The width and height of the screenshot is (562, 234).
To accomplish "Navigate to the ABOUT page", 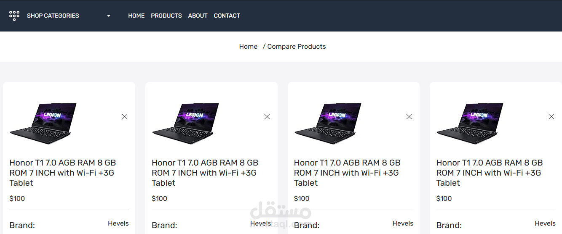I will 198,16.
